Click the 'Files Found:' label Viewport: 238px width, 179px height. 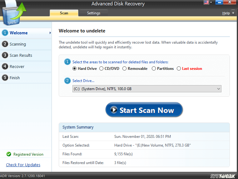pos(72,154)
